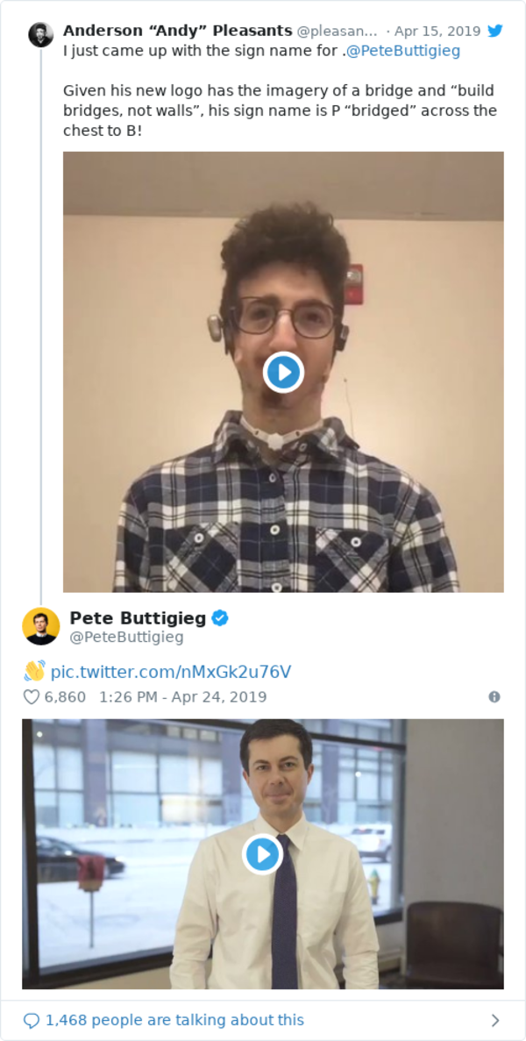Click the @PeteButtigieg handle under name
Viewport: 526px width, 1041px height.
[126, 638]
